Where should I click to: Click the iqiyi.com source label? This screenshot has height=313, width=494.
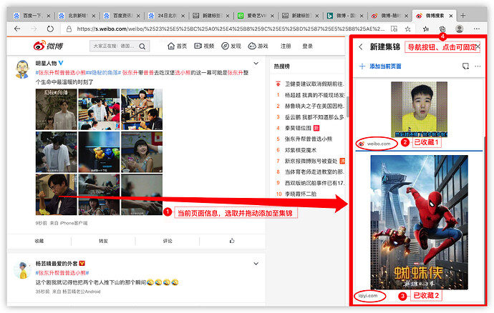tap(368, 296)
